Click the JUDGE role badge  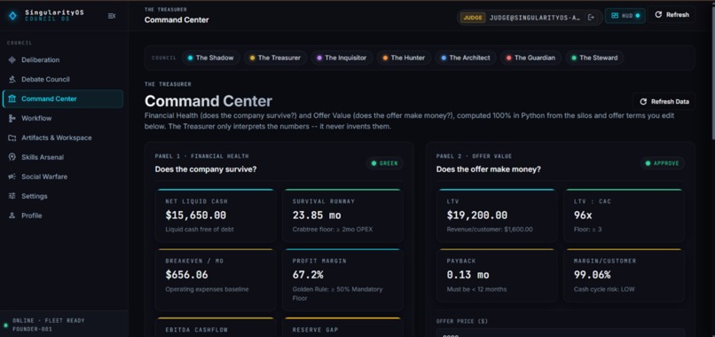click(473, 18)
